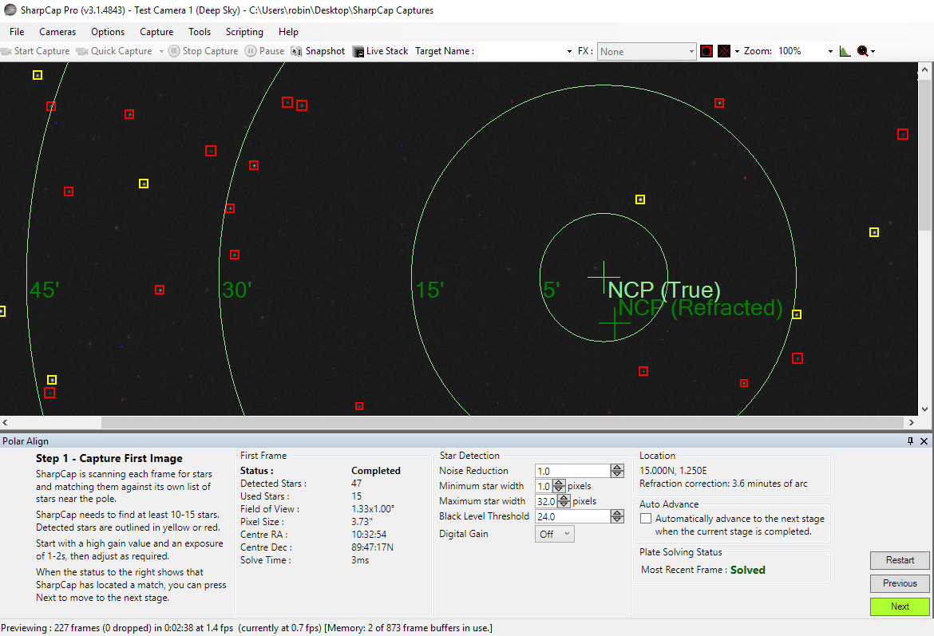Click the Previous button
Screen dimensions: 934x636
coord(900,583)
